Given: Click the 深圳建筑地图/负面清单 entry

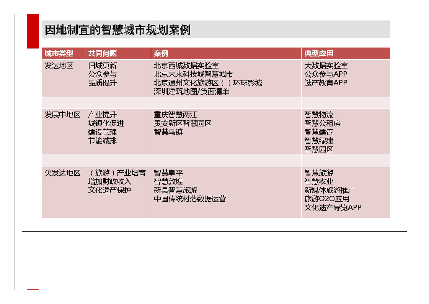Looking at the screenshot, I should pos(191,91).
